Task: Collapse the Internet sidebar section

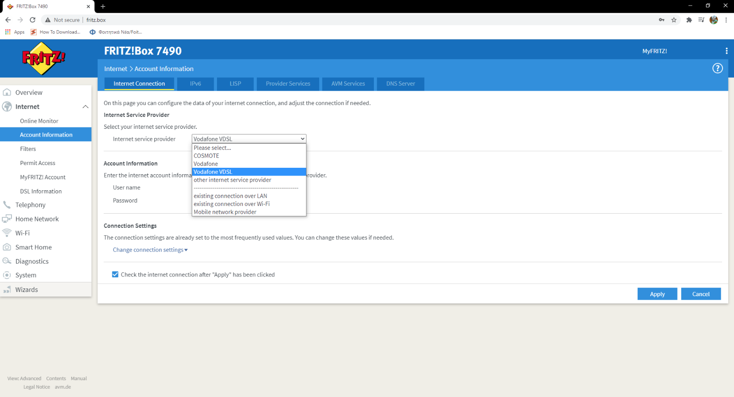Action: coord(85,107)
